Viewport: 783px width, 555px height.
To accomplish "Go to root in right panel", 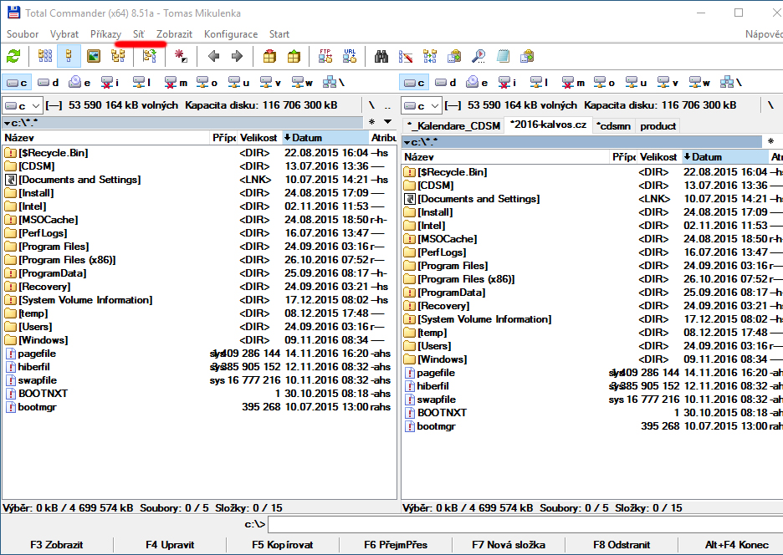I will click(770, 105).
